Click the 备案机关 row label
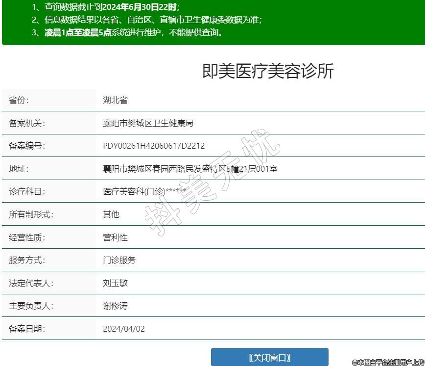This screenshot has height=366, width=425. [x=27, y=123]
